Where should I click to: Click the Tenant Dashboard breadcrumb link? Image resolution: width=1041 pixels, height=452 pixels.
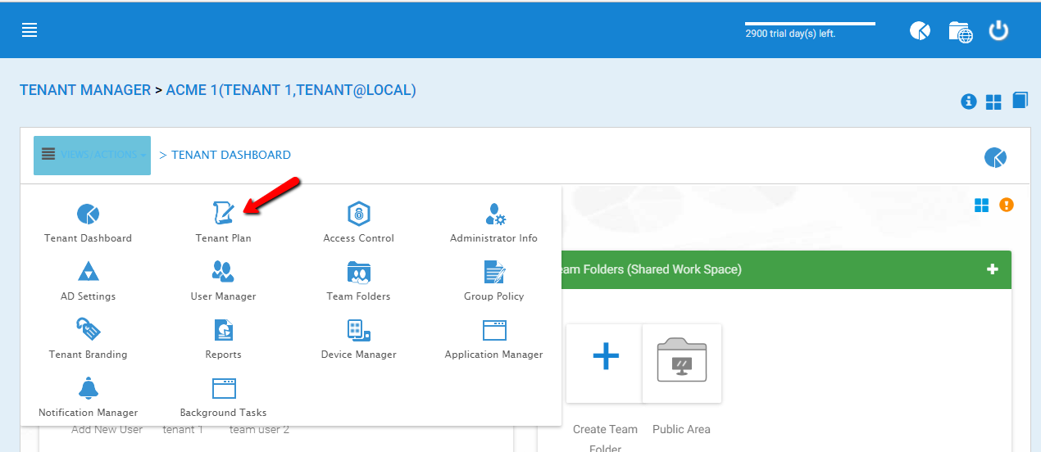point(231,155)
